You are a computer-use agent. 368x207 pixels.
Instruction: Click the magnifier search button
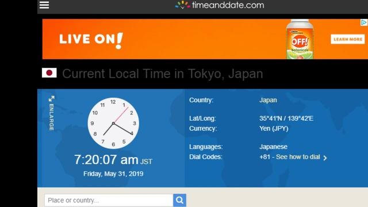(x=179, y=200)
